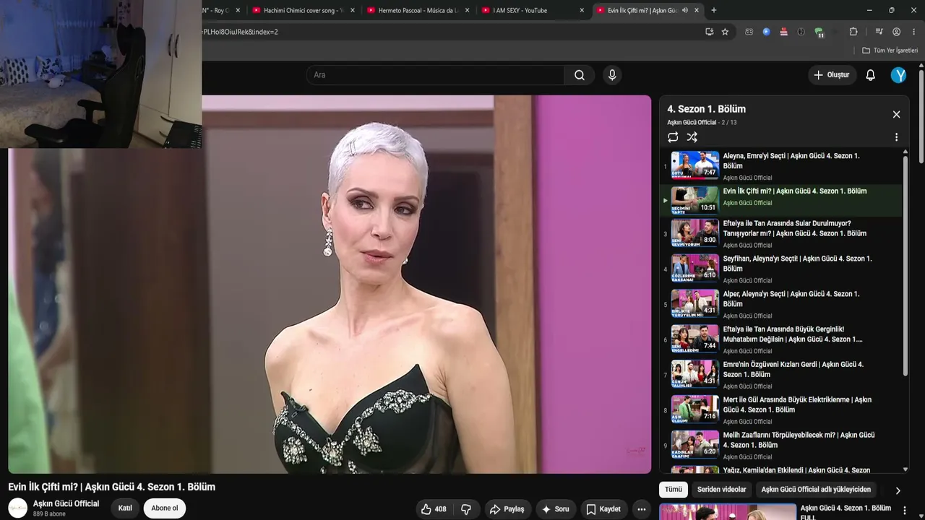This screenshot has height=520, width=925.
Task: Close the 4. Sezon 1. Bölüm playlist panel
Action: click(896, 114)
